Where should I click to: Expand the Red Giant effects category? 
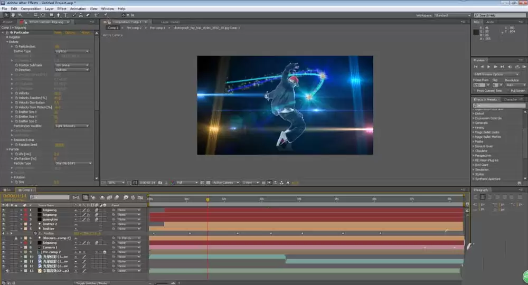(474, 165)
